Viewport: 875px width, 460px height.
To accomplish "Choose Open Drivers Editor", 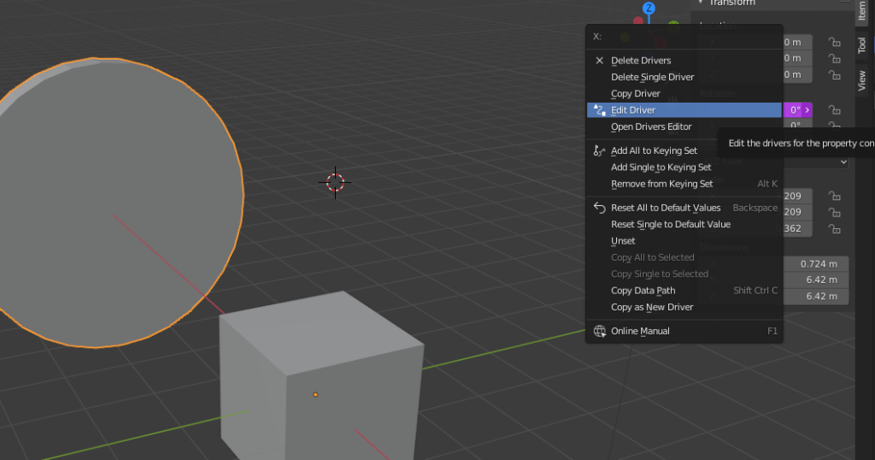I will (650, 127).
